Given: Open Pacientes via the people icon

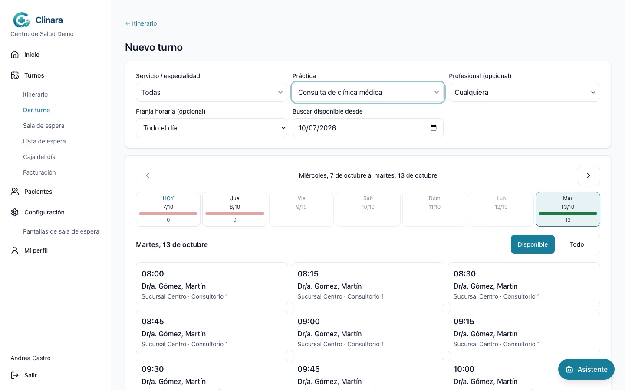Looking at the screenshot, I should pos(15,192).
